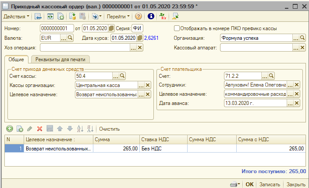Image resolution: width=309 pixels, height=188 pixels.
Task: Click the Записать button
Action: 270,184
